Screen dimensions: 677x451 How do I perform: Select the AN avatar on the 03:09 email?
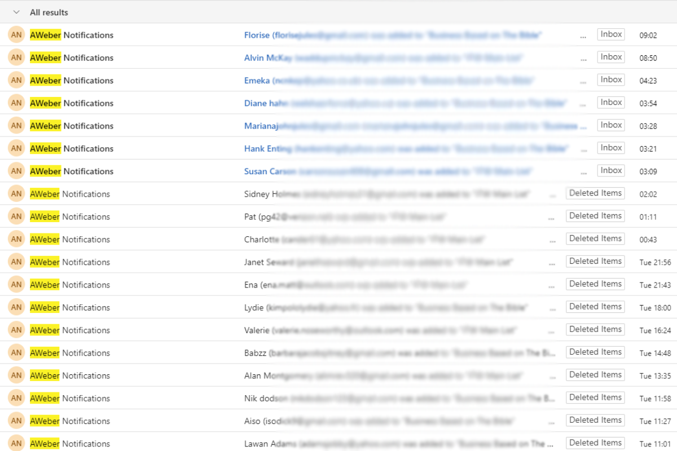(x=16, y=171)
